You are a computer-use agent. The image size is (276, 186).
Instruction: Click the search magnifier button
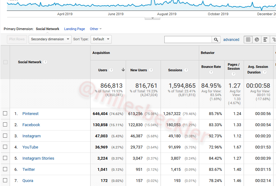[216, 40]
